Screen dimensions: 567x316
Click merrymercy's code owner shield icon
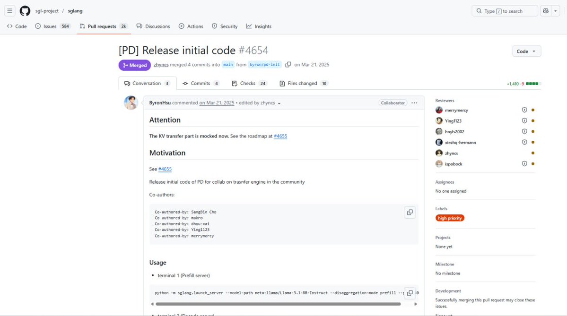(524, 110)
